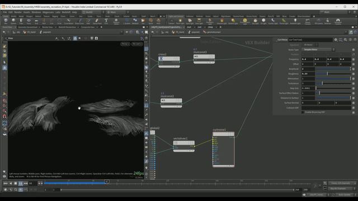Open the Edit menu

(11, 12)
